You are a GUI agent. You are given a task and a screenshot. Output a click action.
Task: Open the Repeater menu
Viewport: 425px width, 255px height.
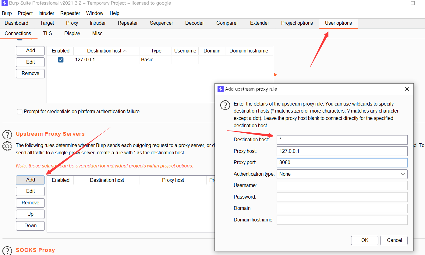(x=70, y=13)
